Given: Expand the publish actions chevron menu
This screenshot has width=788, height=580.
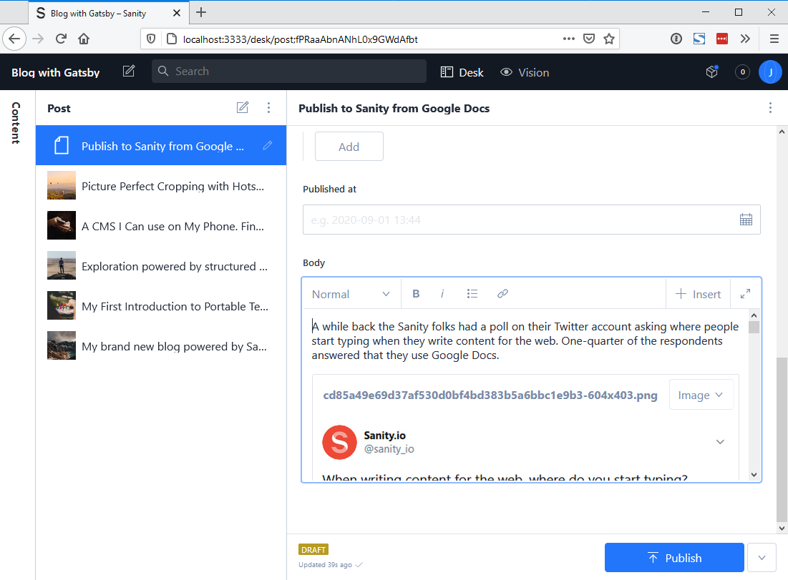Looking at the screenshot, I should pos(762,558).
